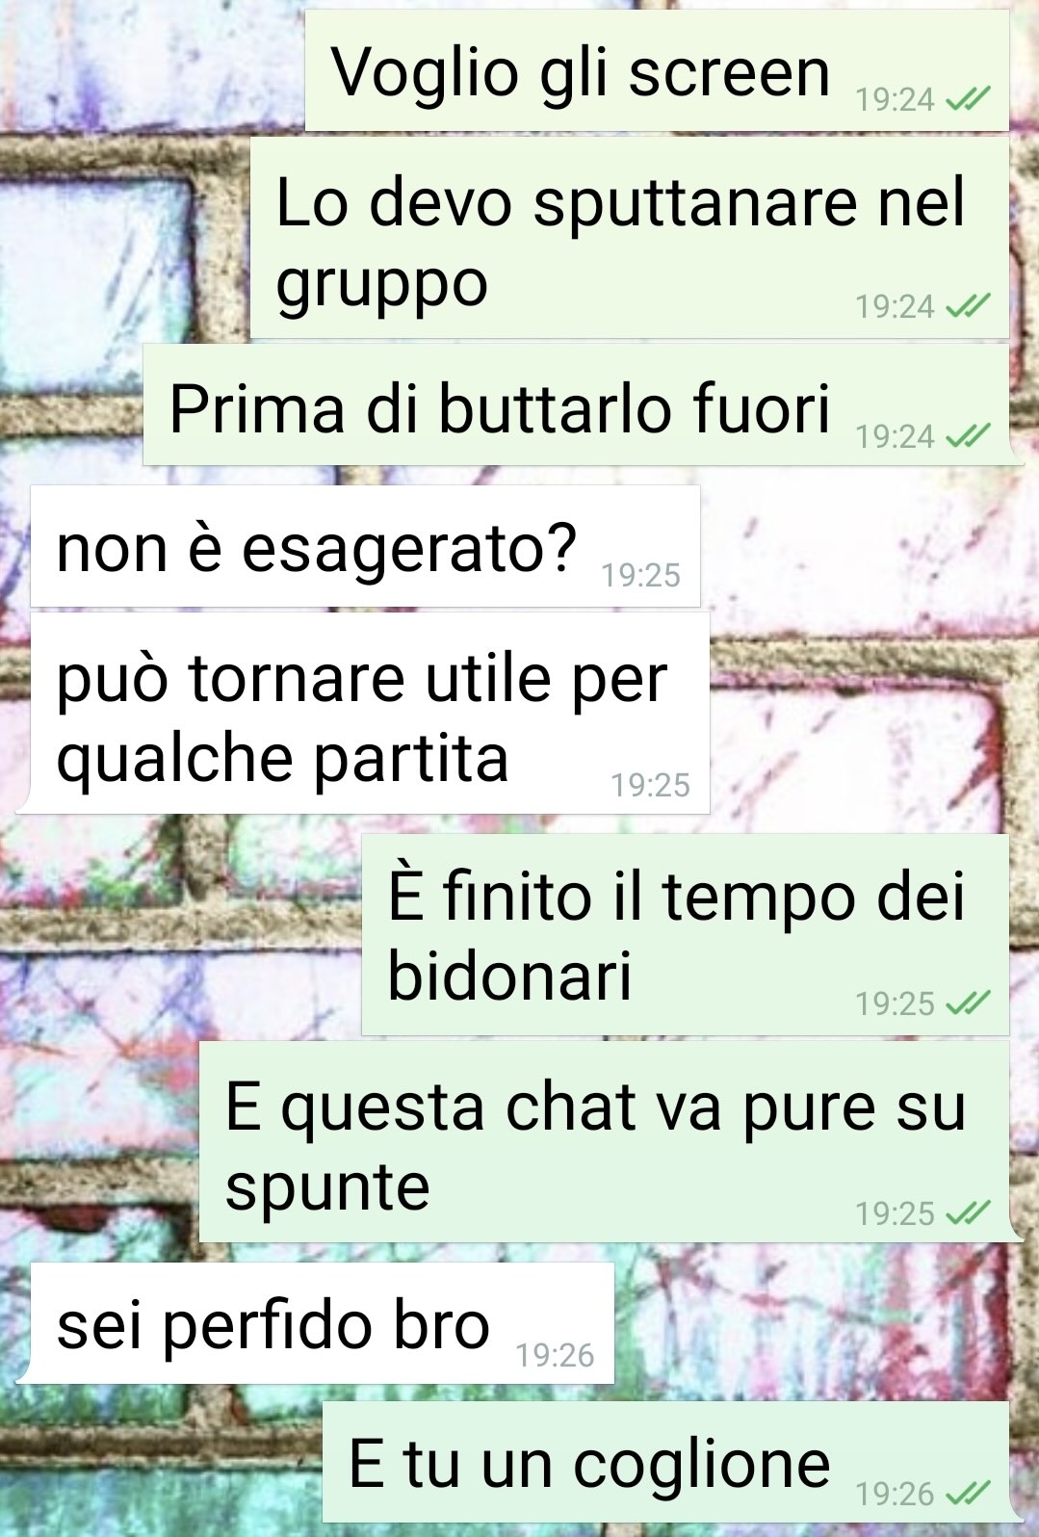Tap the 19:25 timestamp on 'non è esagerato?'
The width and height of the screenshot is (1039, 1537).
[640, 575]
